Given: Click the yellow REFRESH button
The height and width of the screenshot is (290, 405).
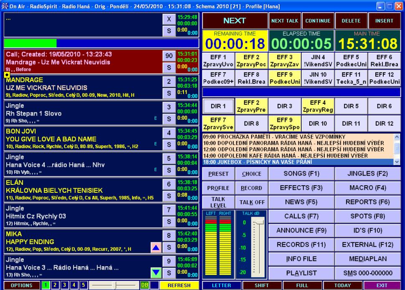Looking at the screenshot, I should (179, 285).
